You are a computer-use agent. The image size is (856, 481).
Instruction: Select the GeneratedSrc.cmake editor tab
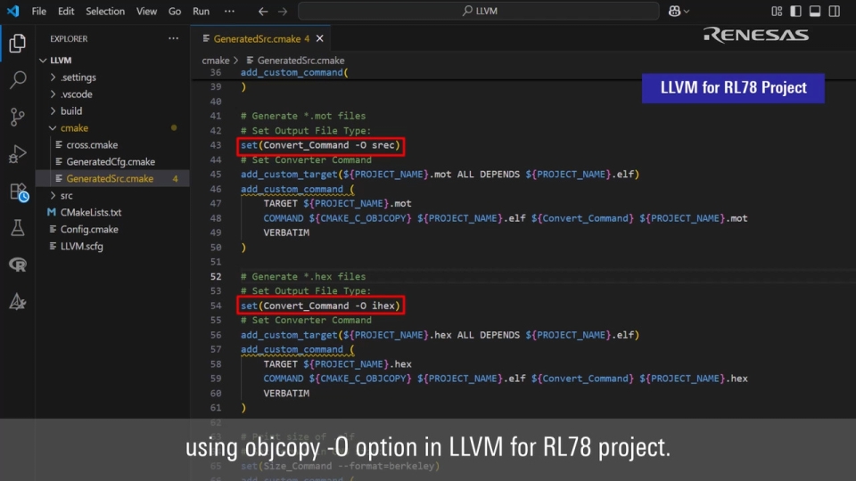pyautogui.click(x=255, y=39)
